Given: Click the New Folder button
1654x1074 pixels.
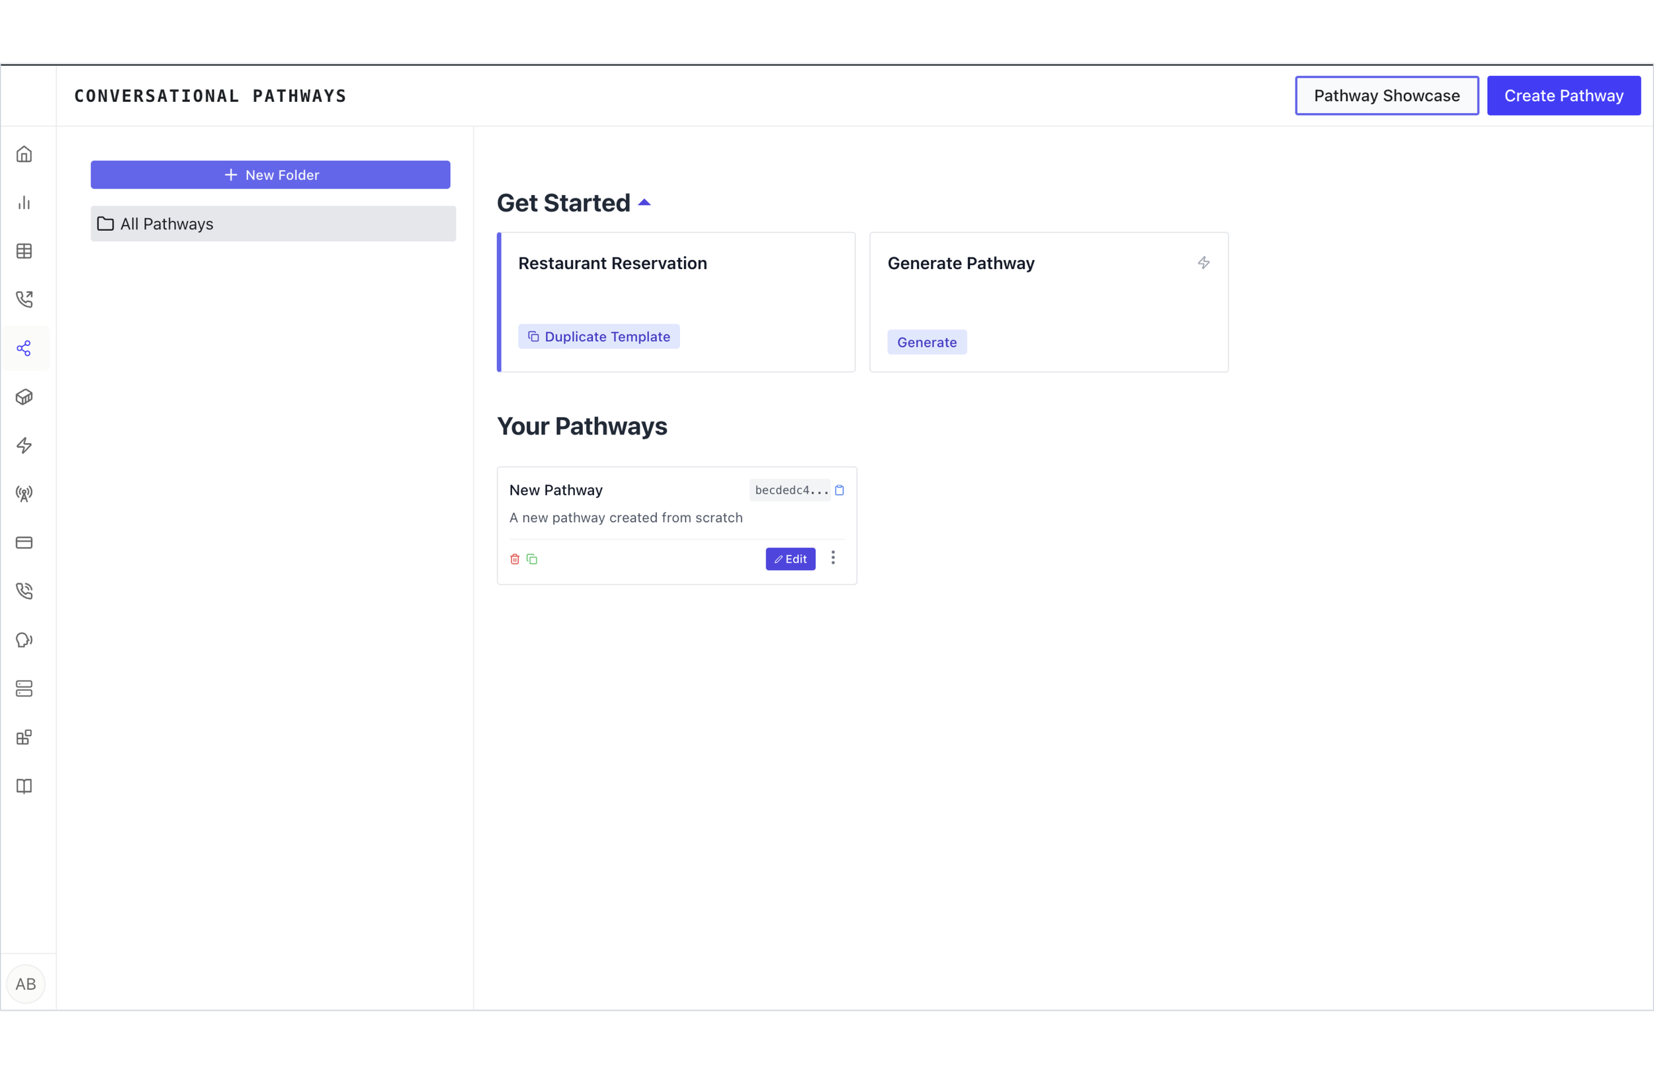Looking at the screenshot, I should point(271,175).
